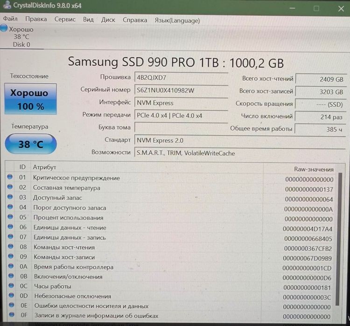Viewport: 350px width, 326px height.
Task: Click status dot for row 0A Время работы контроллера
Action: [x=11, y=266]
